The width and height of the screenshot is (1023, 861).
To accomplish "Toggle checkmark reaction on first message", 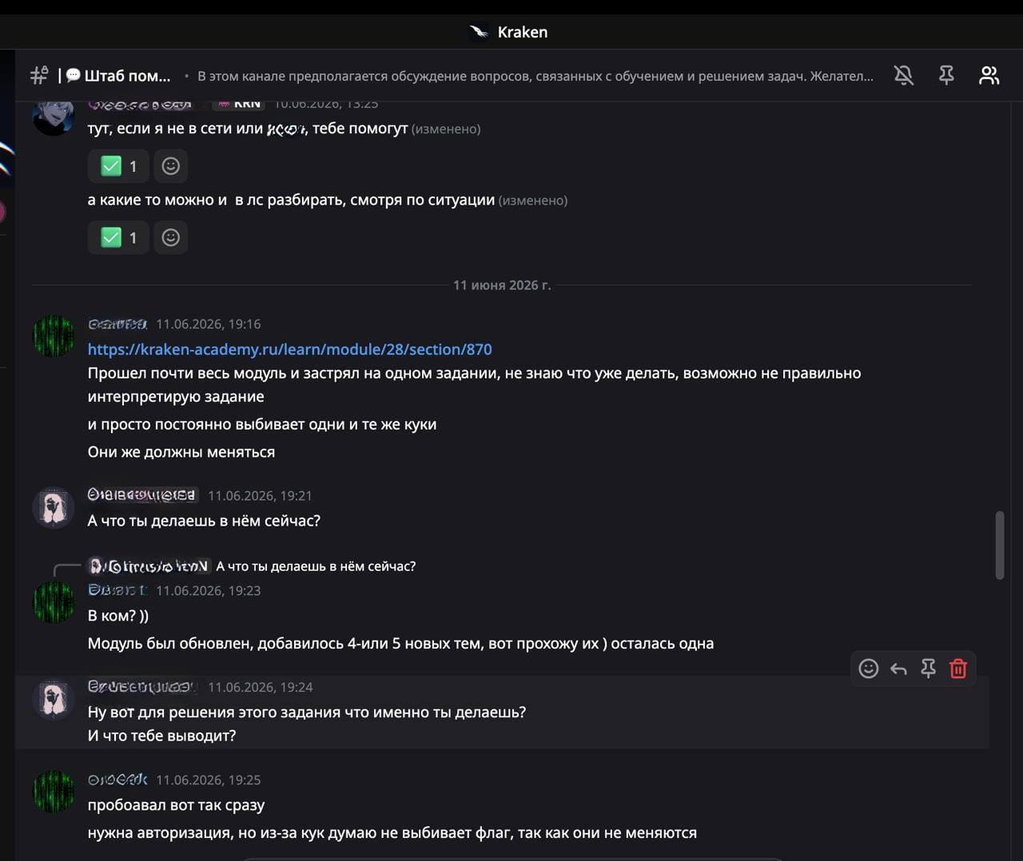I will [118, 166].
